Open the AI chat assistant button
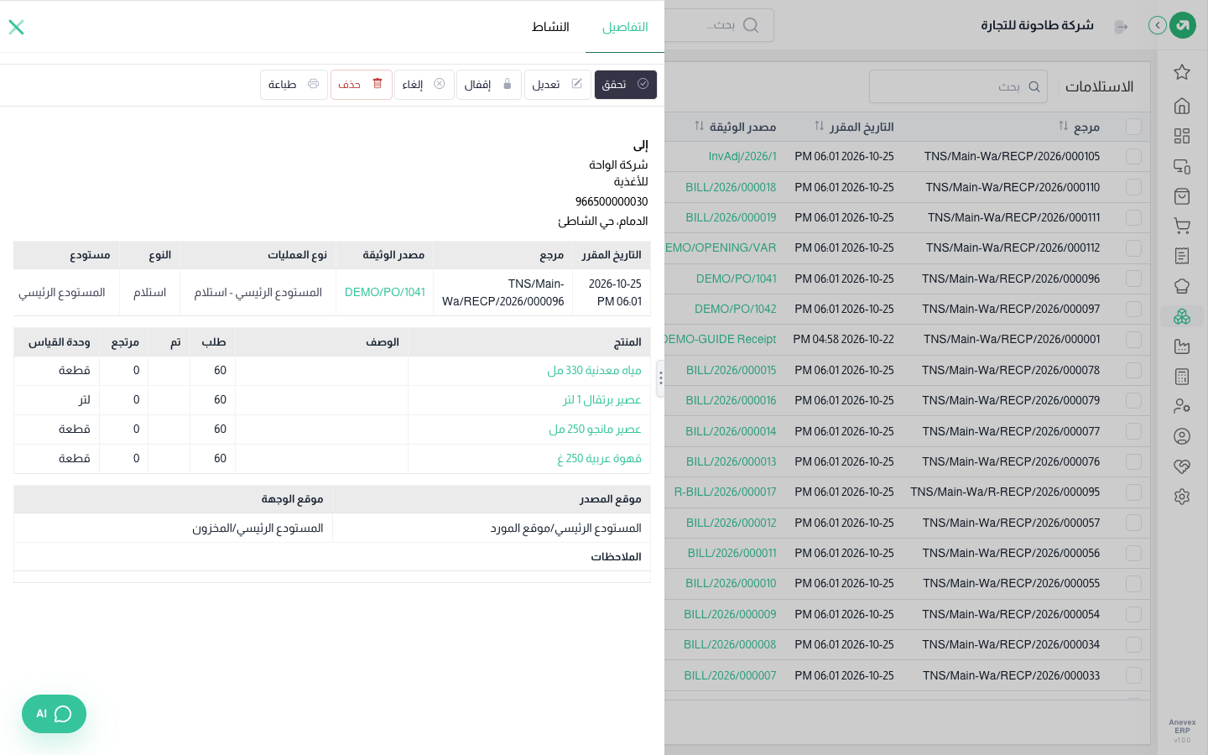Image resolution: width=1208 pixels, height=755 pixels. pos(54,714)
